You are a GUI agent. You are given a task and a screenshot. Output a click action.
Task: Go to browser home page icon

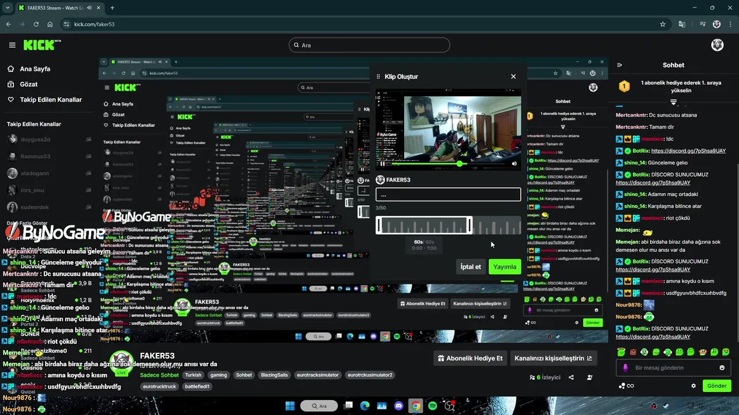(50, 24)
